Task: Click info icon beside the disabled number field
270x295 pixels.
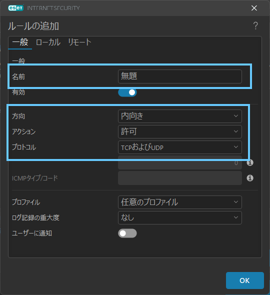Action: pyautogui.click(x=250, y=162)
